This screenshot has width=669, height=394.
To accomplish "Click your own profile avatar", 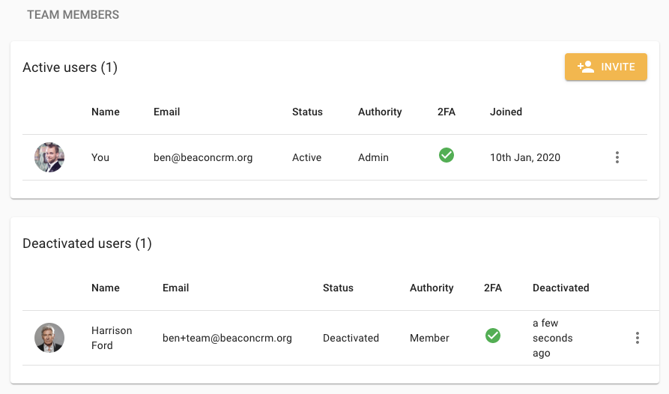I will point(49,157).
